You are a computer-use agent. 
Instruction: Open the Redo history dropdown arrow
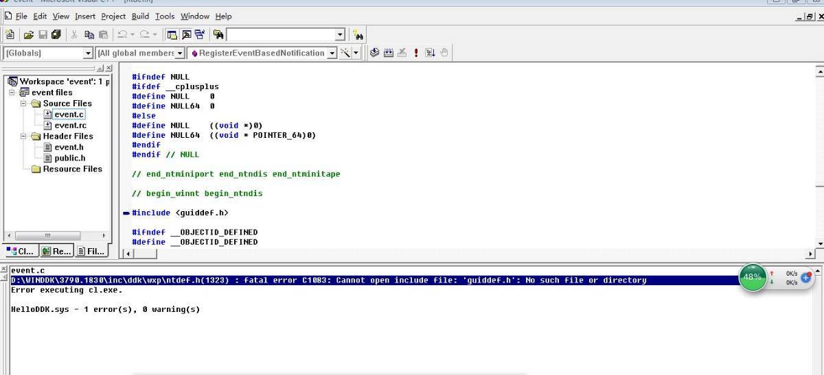pyautogui.click(x=154, y=34)
